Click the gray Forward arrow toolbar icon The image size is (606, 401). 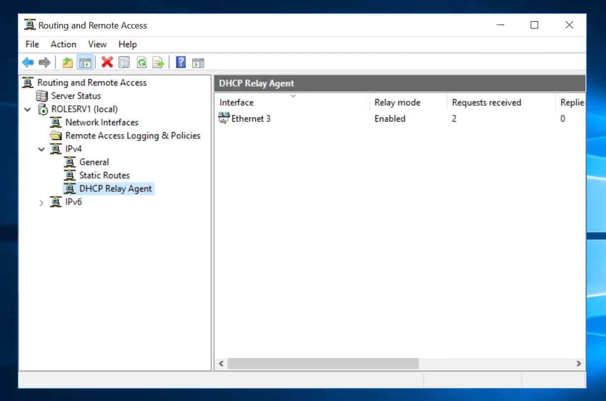point(44,62)
